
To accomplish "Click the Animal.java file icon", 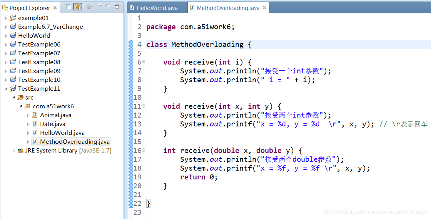I will point(35,115).
